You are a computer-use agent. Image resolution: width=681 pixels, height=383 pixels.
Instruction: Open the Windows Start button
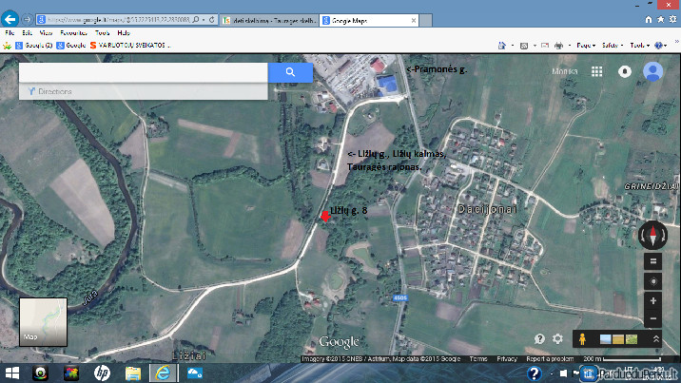tap(12, 373)
